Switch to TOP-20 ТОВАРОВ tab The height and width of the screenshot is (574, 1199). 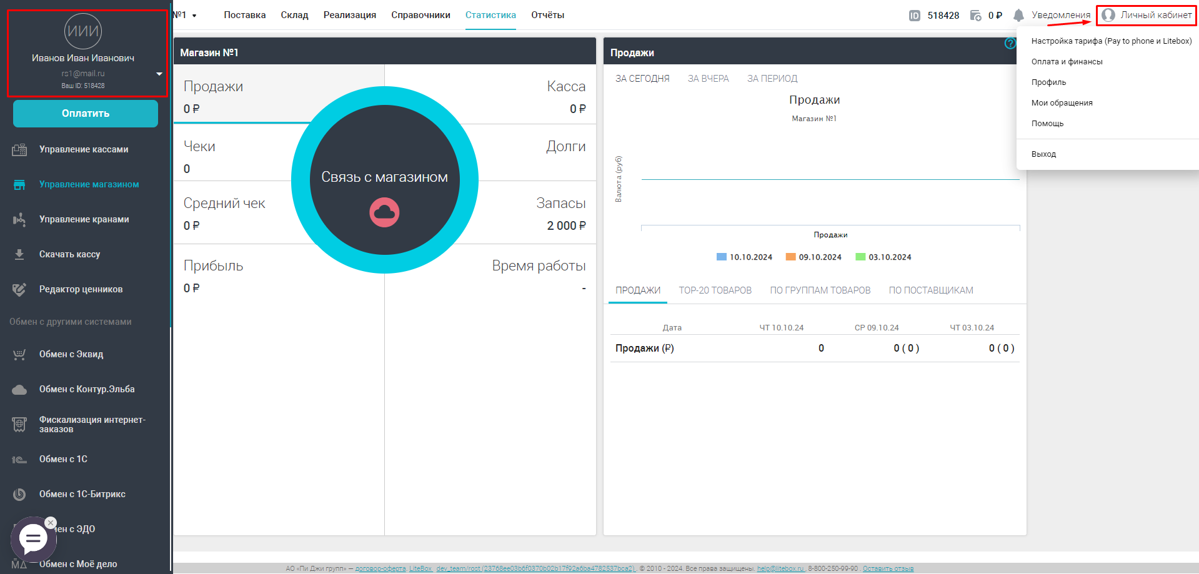click(x=715, y=290)
